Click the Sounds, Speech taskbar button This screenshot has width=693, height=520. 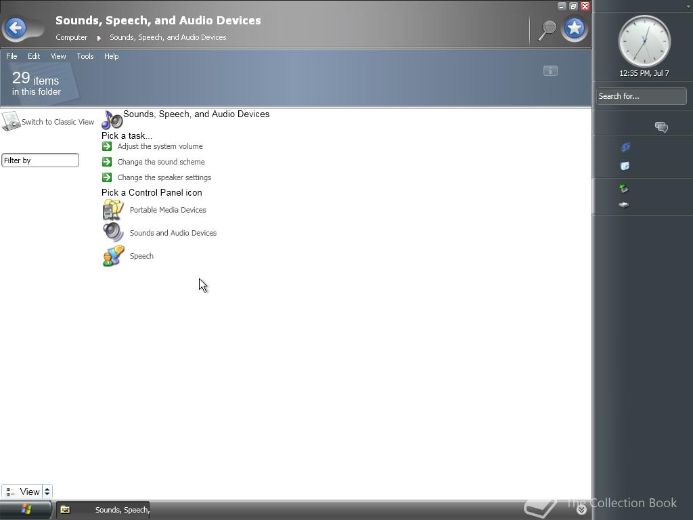tap(103, 510)
